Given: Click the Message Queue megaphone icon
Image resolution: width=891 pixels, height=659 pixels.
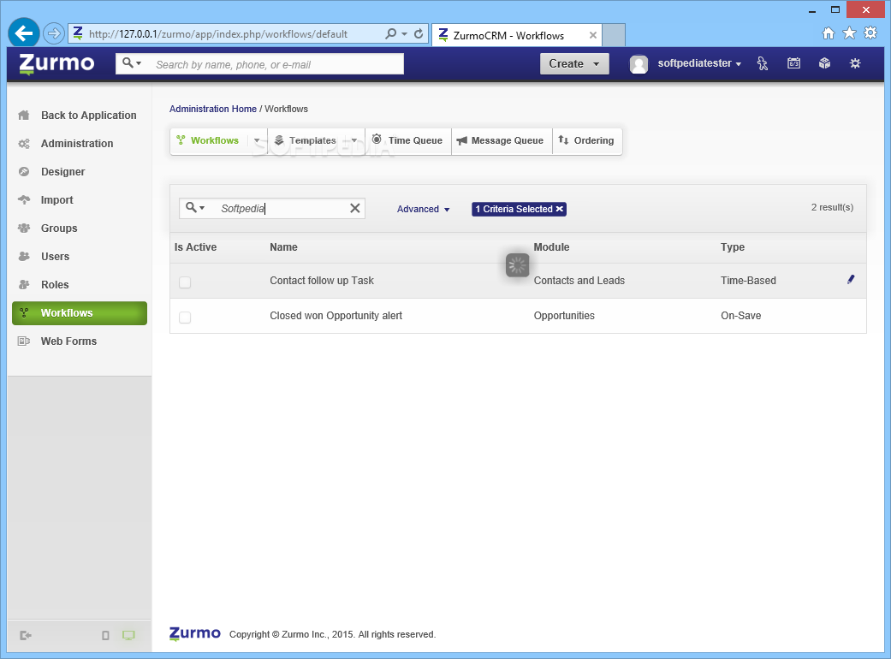Looking at the screenshot, I should pyautogui.click(x=462, y=140).
